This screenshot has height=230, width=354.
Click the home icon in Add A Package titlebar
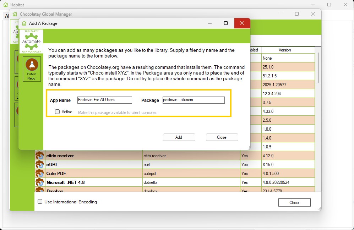23,23
